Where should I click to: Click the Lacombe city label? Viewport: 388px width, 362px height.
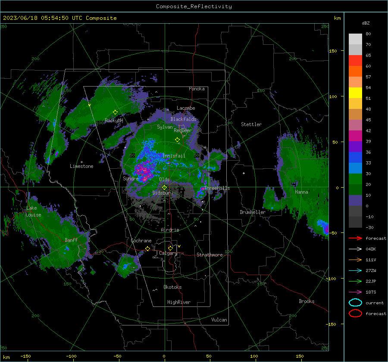click(186, 108)
